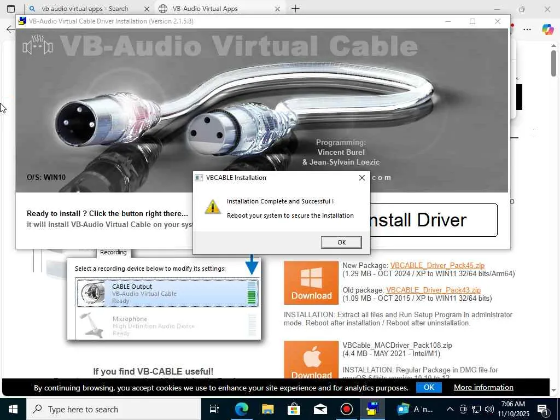Screen dimensions: 560x420
Task: Close the VB-Audio Virtual Cable installer window
Action: click(x=498, y=21)
